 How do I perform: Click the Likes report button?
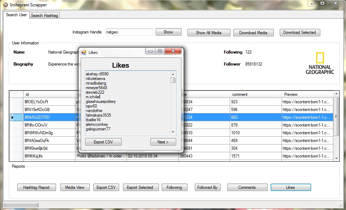291,187
